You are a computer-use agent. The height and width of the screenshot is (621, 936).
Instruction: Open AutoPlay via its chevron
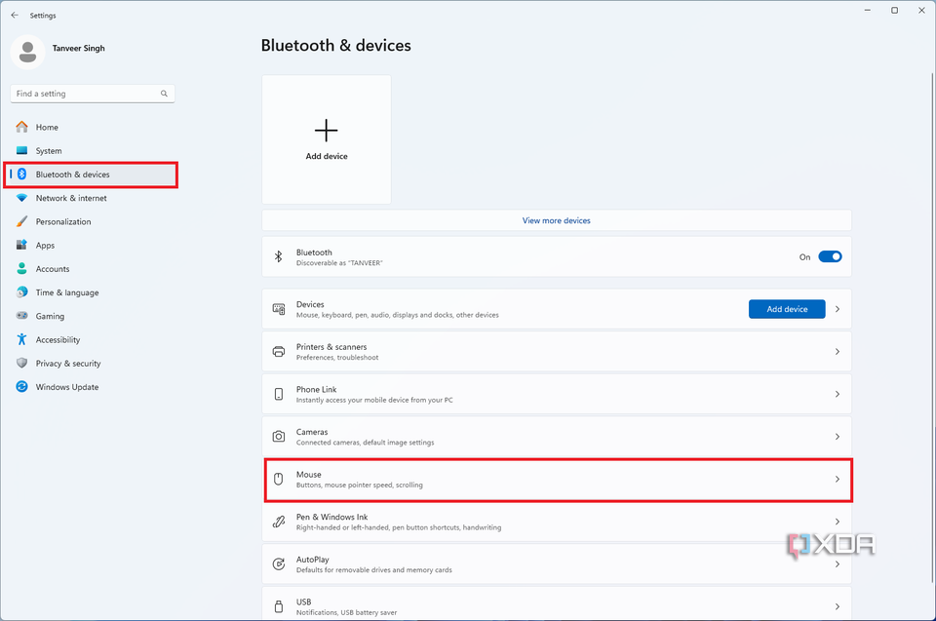pyautogui.click(x=838, y=563)
